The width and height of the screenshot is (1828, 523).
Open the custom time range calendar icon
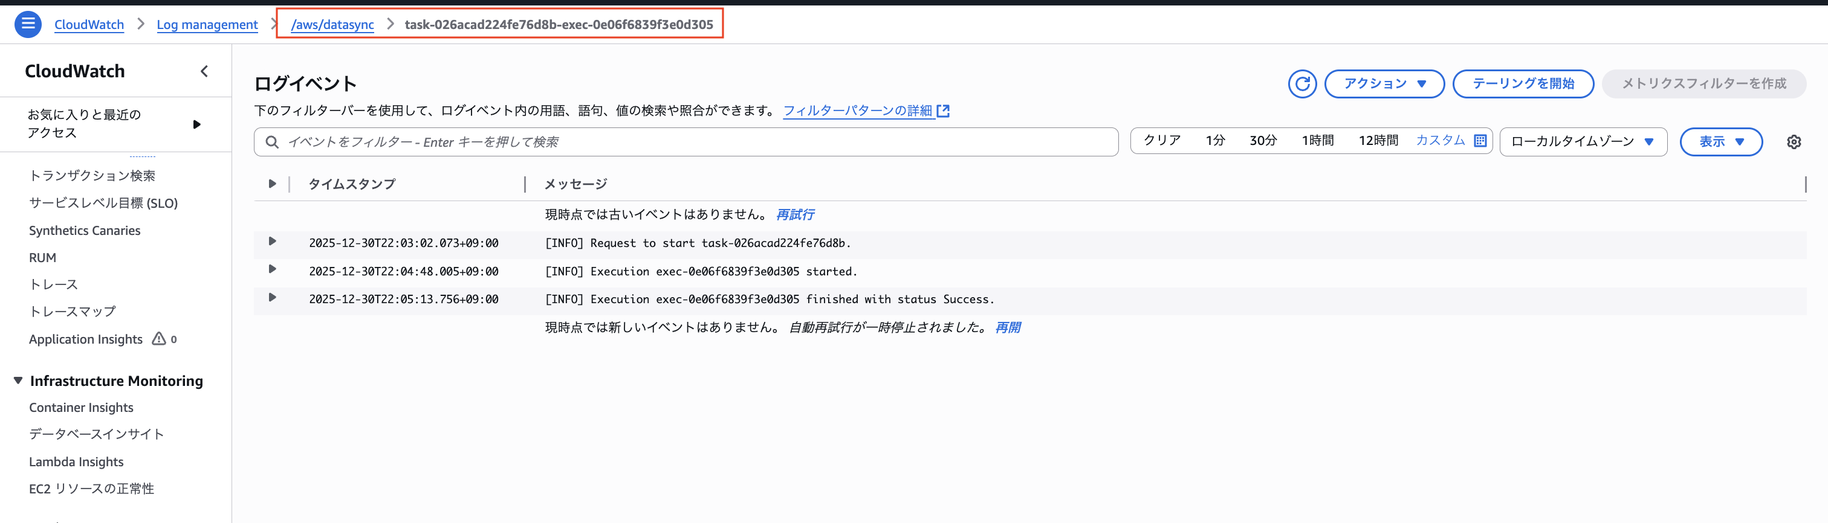pyautogui.click(x=1480, y=140)
